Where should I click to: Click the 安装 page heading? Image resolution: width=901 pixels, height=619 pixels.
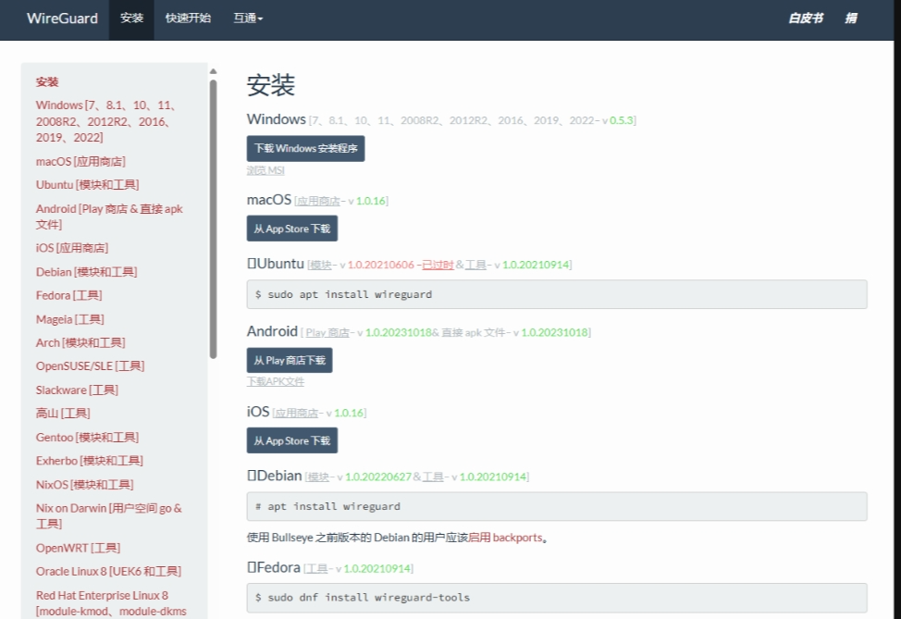(271, 86)
